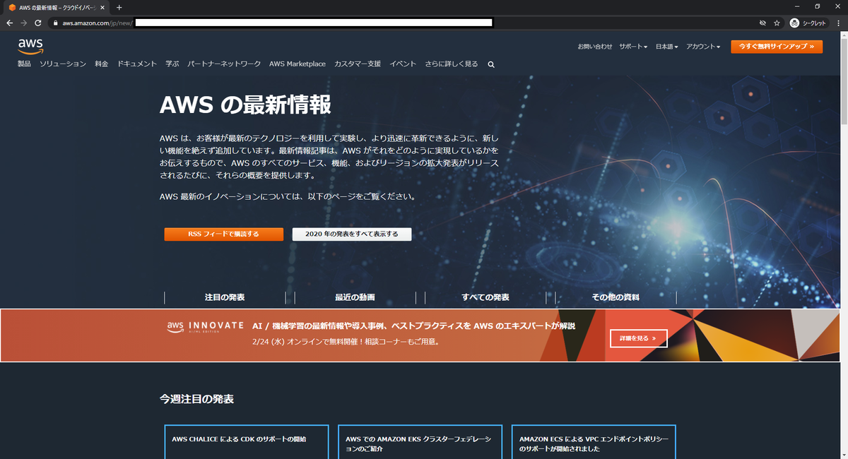Open AWS CHALICE による CDK card

pyautogui.click(x=247, y=441)
